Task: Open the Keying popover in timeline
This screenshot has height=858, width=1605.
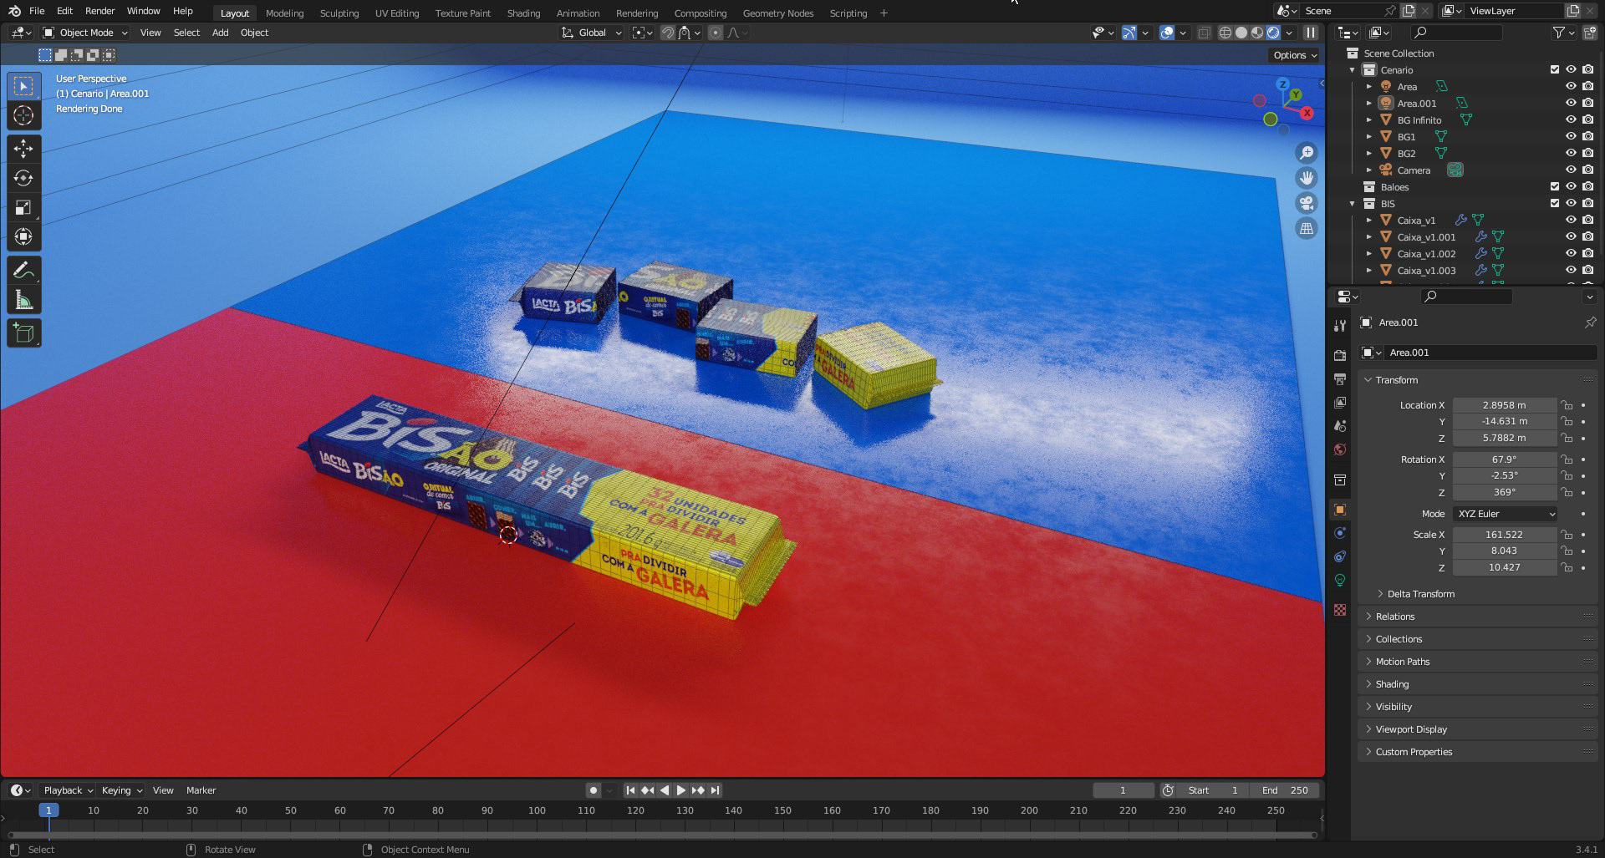Action: click(x=122, y=790)
